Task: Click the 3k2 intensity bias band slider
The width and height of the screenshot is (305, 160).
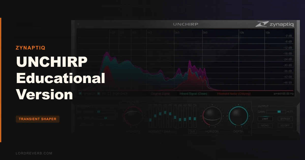Action: 185,117
